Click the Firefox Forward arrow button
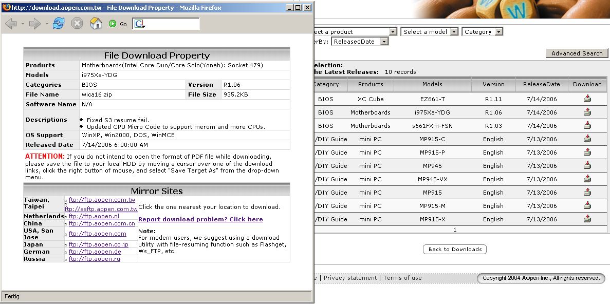Image resolution: width=610 pixels, height=305 pixels. tap(34, 24)
